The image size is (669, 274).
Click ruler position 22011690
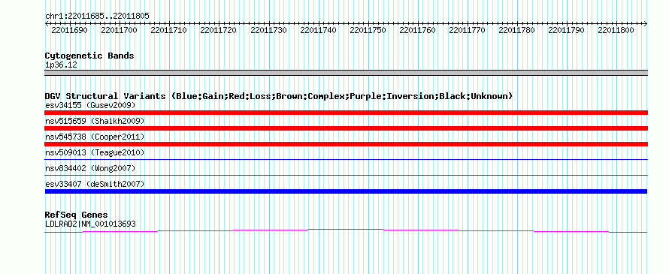pos(69,31)
